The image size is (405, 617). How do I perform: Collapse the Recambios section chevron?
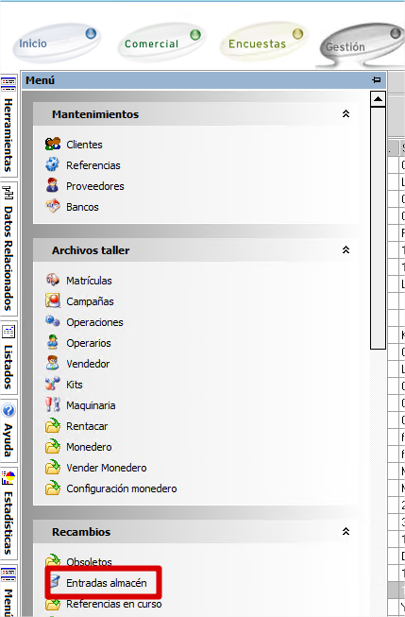tap(346, 532)
